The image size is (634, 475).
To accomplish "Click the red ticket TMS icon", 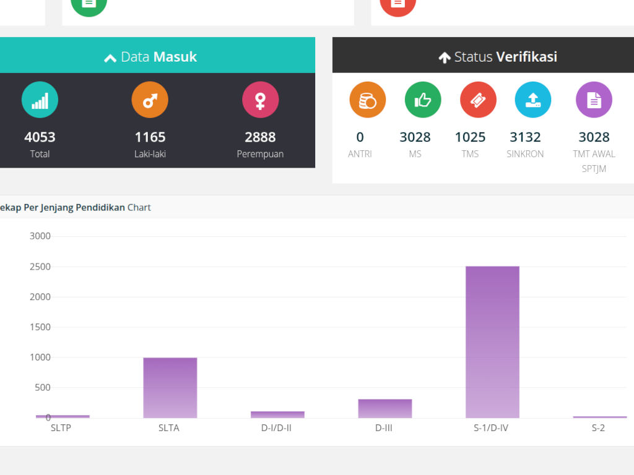I will pos(478,100).
